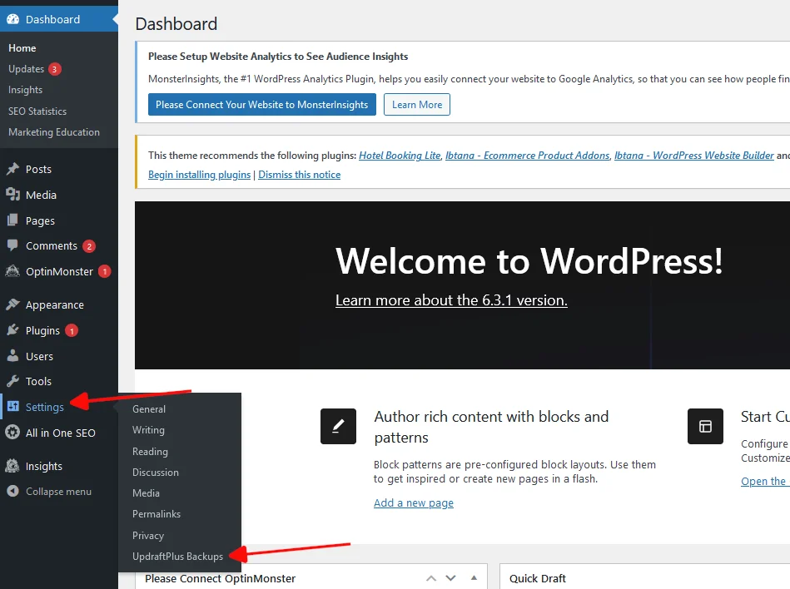Click Add a new page link
This screenshot has width=790, height=589.
click(x=414, y=503)
